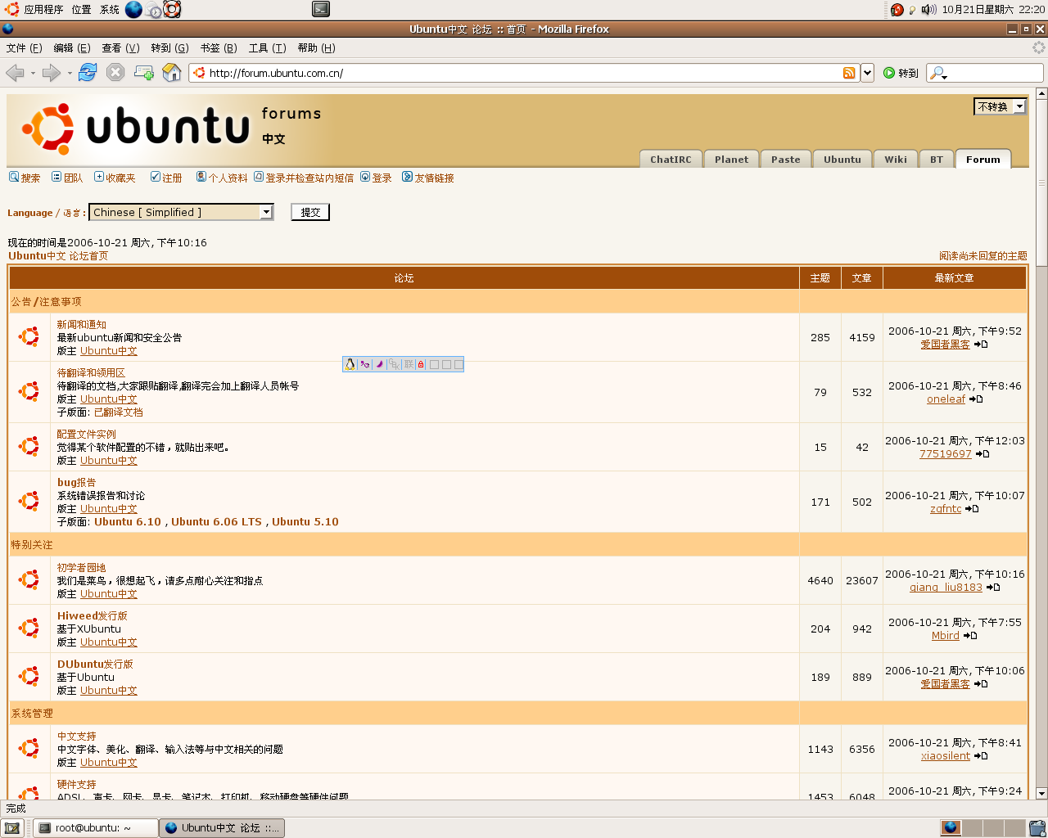Click the page vertical scrollbar down arrow

pyautogui.click(x=1041, y=793)
